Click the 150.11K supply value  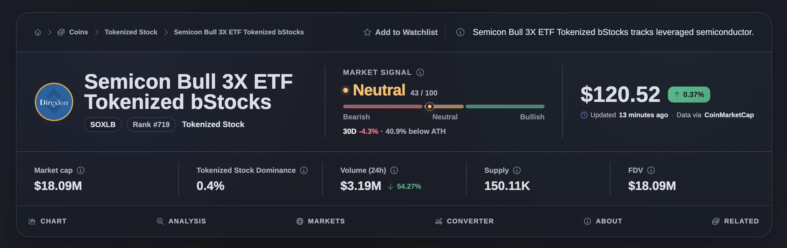507,186
